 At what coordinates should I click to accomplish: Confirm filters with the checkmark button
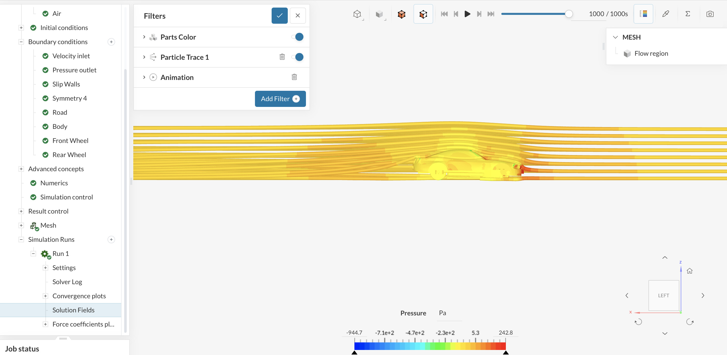coord(279,16)
